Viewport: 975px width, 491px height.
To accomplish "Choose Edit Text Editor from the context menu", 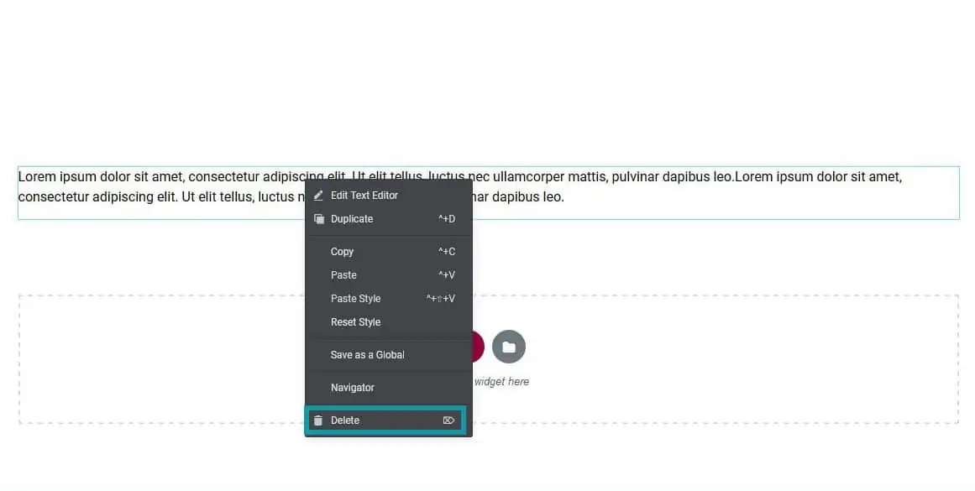I will 364,196.
